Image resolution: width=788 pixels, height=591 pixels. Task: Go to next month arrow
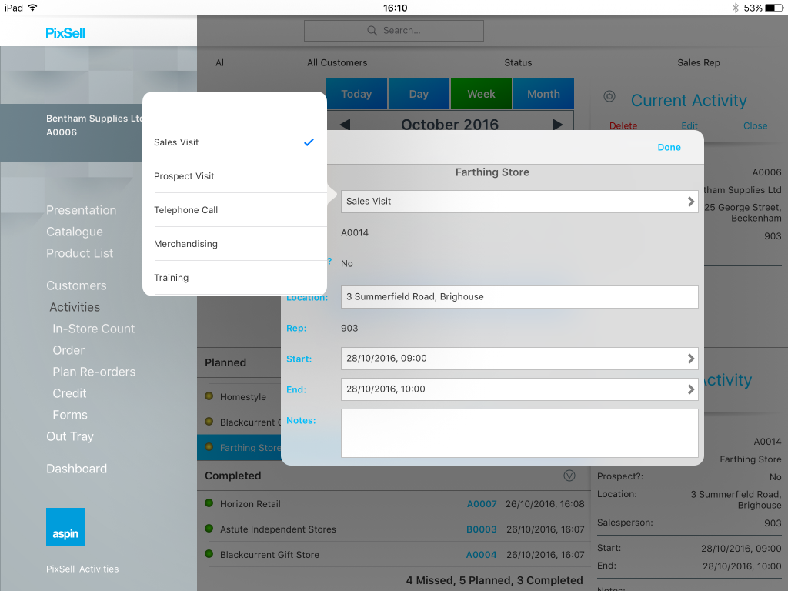(x=557, y=124)
